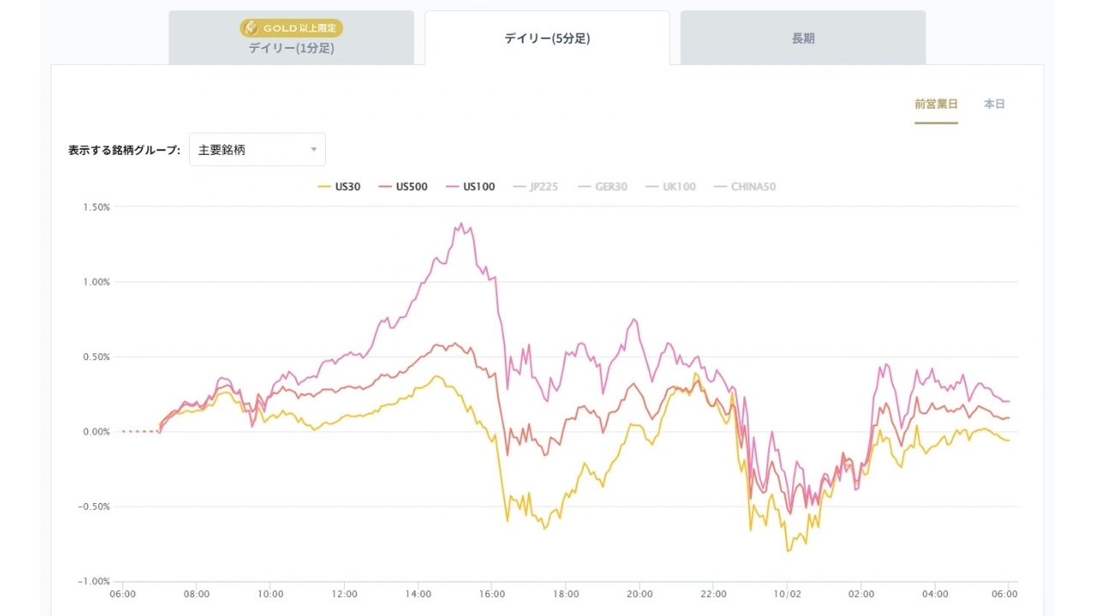1095x616 pixels.
Task: Click the 0.00% y-axis label
Action: 96,431
